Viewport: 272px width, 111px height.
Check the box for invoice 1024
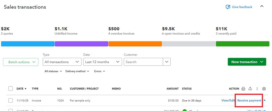click(x=11, y=100)
